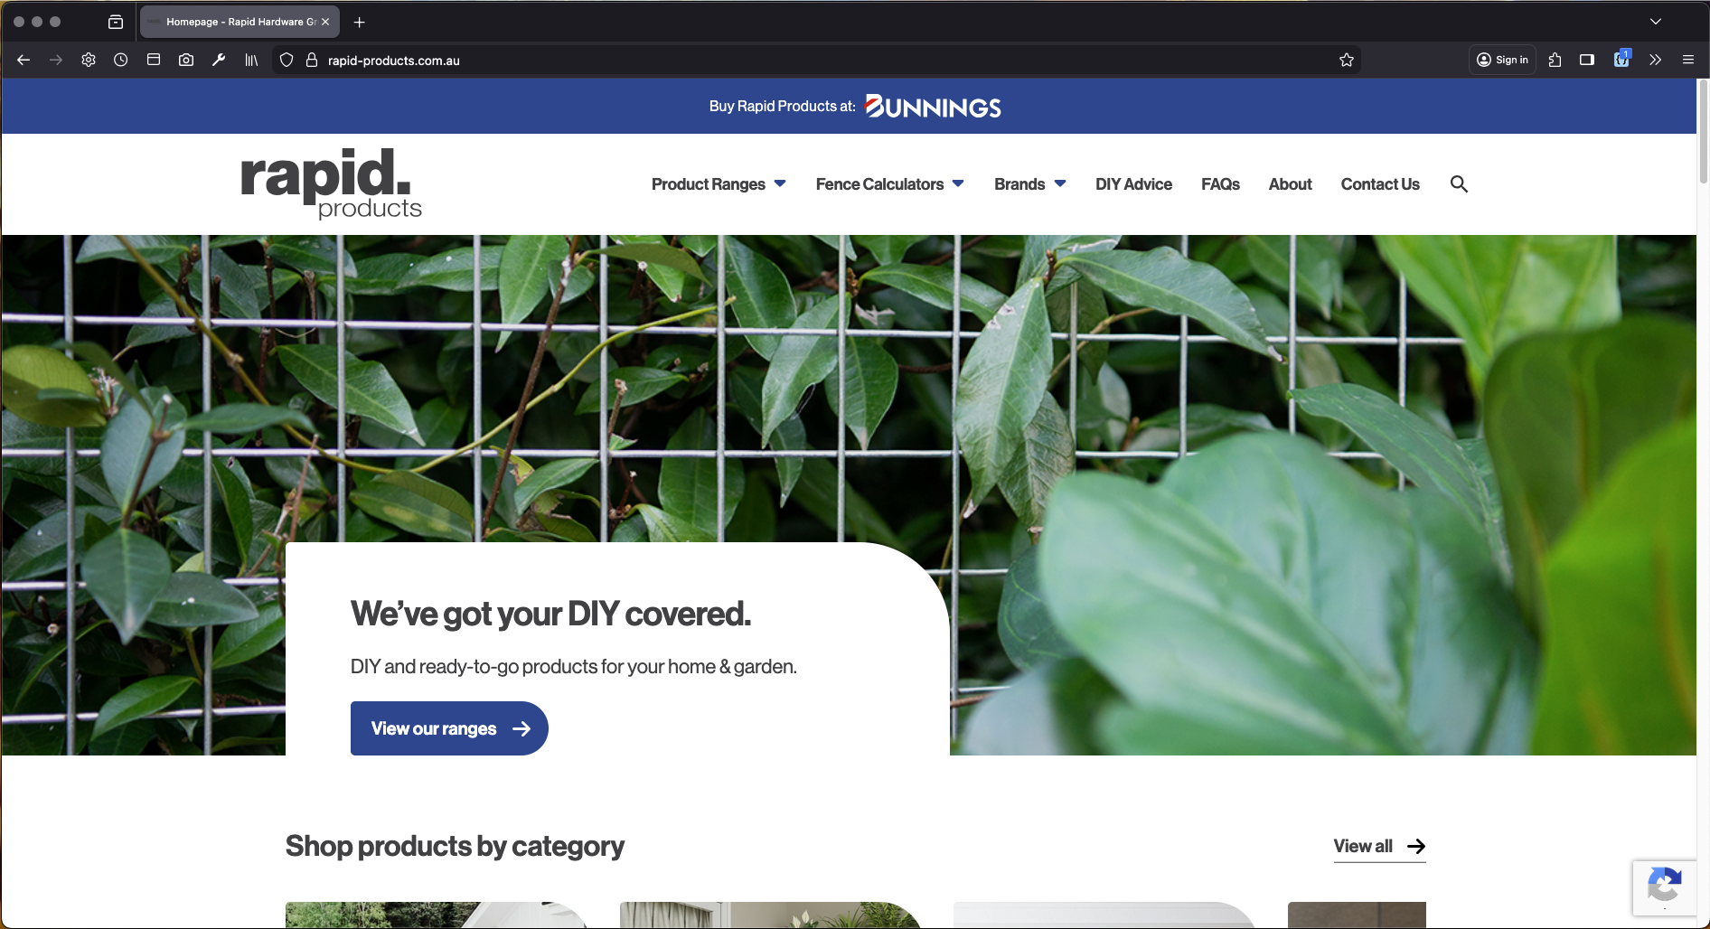Follow the View all categories link
Viewport: 1710px width, 929px height.
point(1379,847)
